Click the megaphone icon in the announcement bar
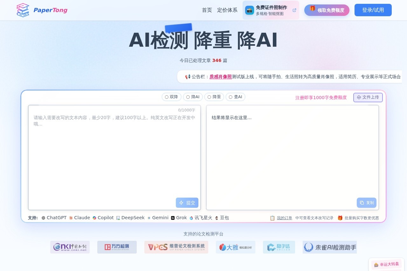 pos(187,77)
